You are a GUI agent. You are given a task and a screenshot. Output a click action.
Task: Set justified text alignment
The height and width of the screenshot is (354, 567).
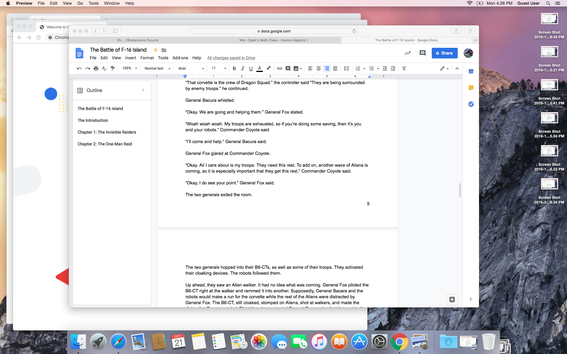335,68
